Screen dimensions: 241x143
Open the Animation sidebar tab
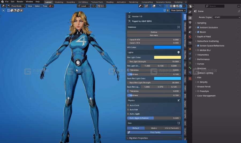pos(185,27)
